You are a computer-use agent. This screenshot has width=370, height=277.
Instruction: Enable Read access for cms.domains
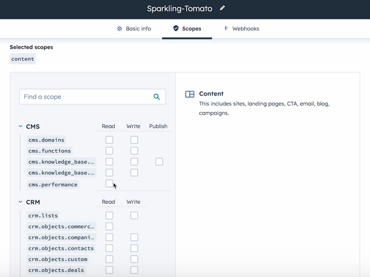(x=109, y=140)
